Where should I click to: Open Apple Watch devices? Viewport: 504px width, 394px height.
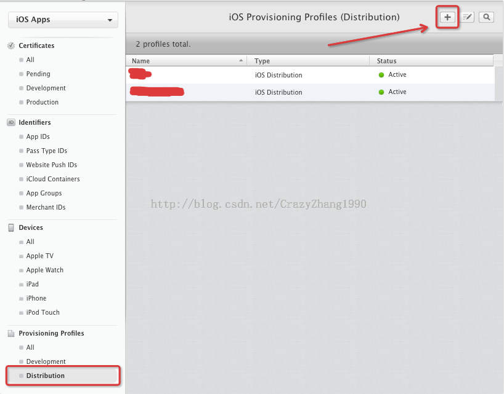(x=45, y=270)
